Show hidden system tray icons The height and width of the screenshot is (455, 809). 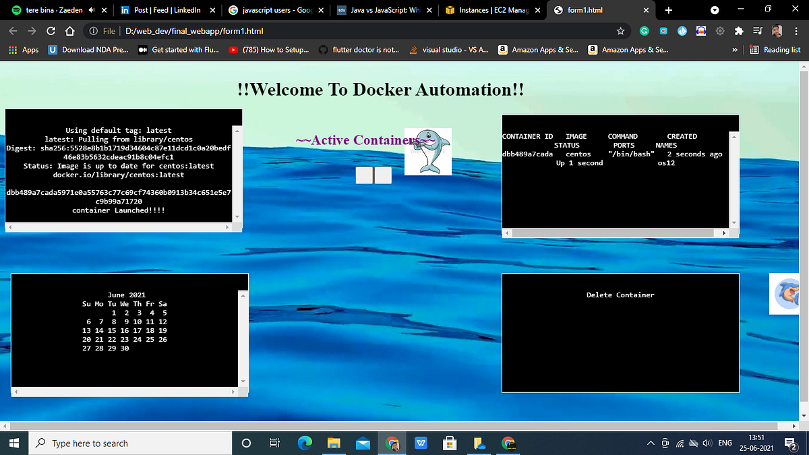[x=651, y=443]
